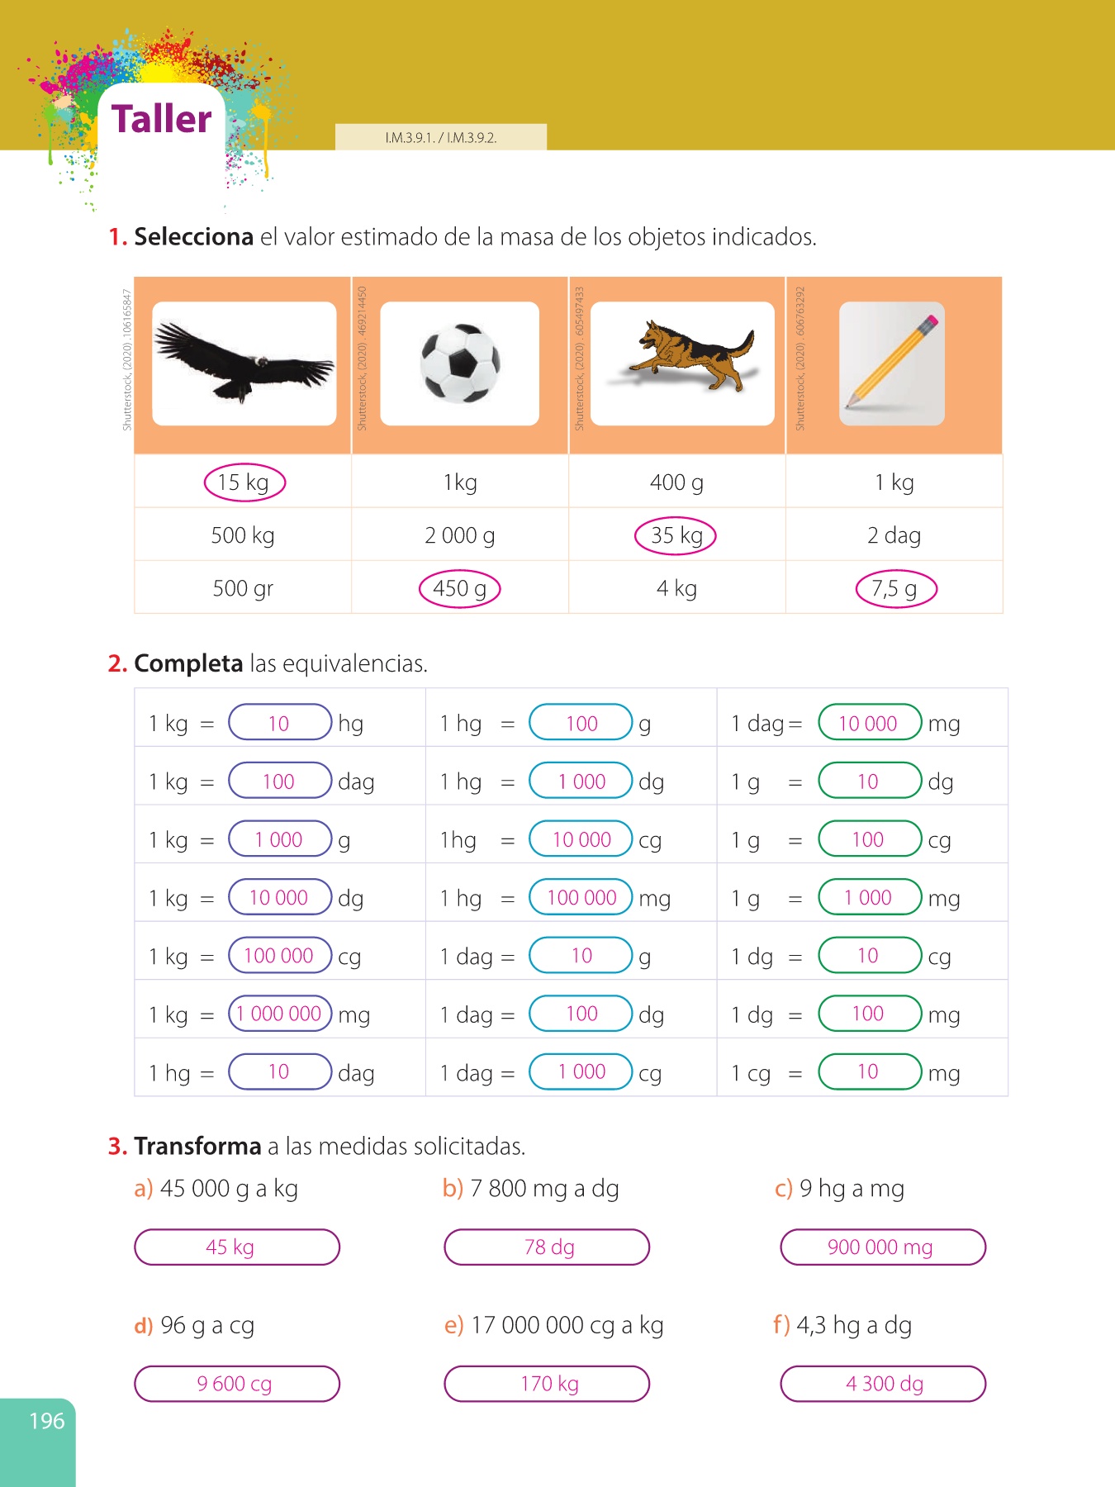
Task: Select the circled 450 g option
Action: pyautogui.click(x=460, y=589)
